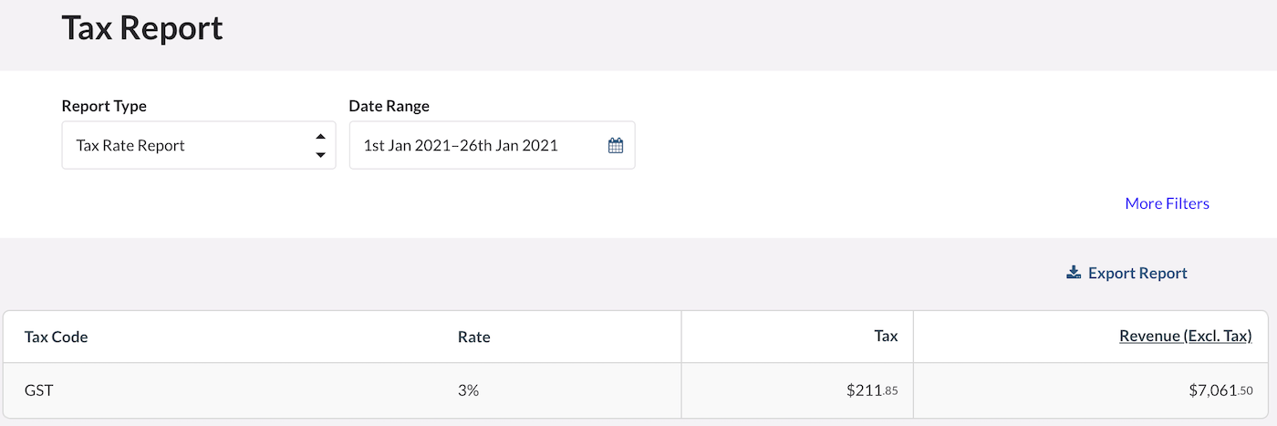Screen dimensions: 1277x426
Task: Sort by Revenue (Excl. Tax) column header
Action: (1185, 337)
